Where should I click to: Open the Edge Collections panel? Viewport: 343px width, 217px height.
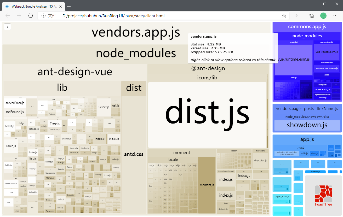coord(311,16)
